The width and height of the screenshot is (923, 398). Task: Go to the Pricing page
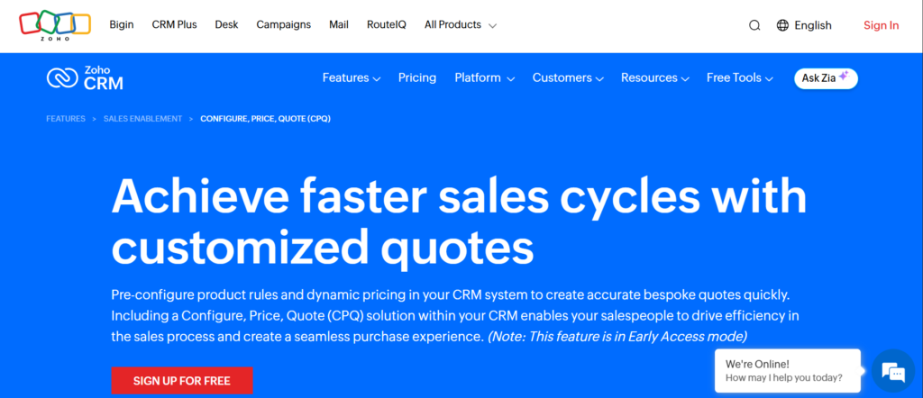(x=417, y=78)
